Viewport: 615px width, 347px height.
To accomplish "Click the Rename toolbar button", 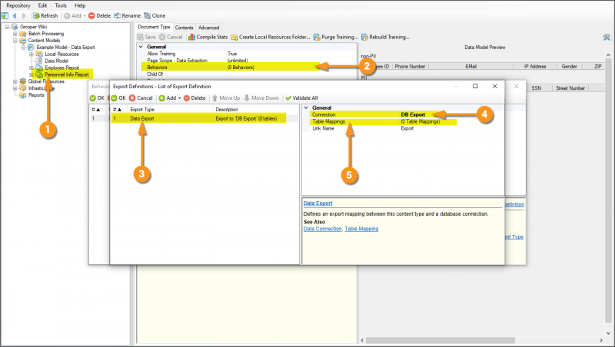I will point(128,15).
